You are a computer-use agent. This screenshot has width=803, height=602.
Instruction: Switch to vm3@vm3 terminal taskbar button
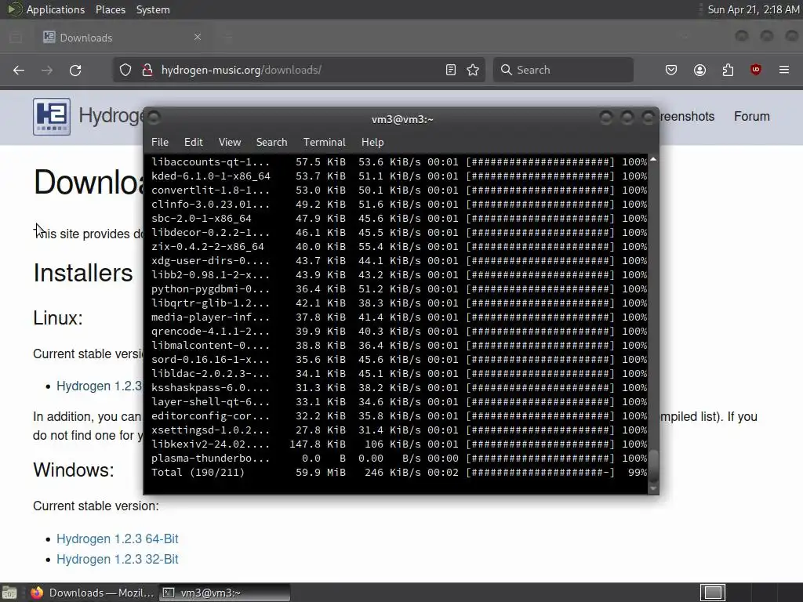[224, 593]
